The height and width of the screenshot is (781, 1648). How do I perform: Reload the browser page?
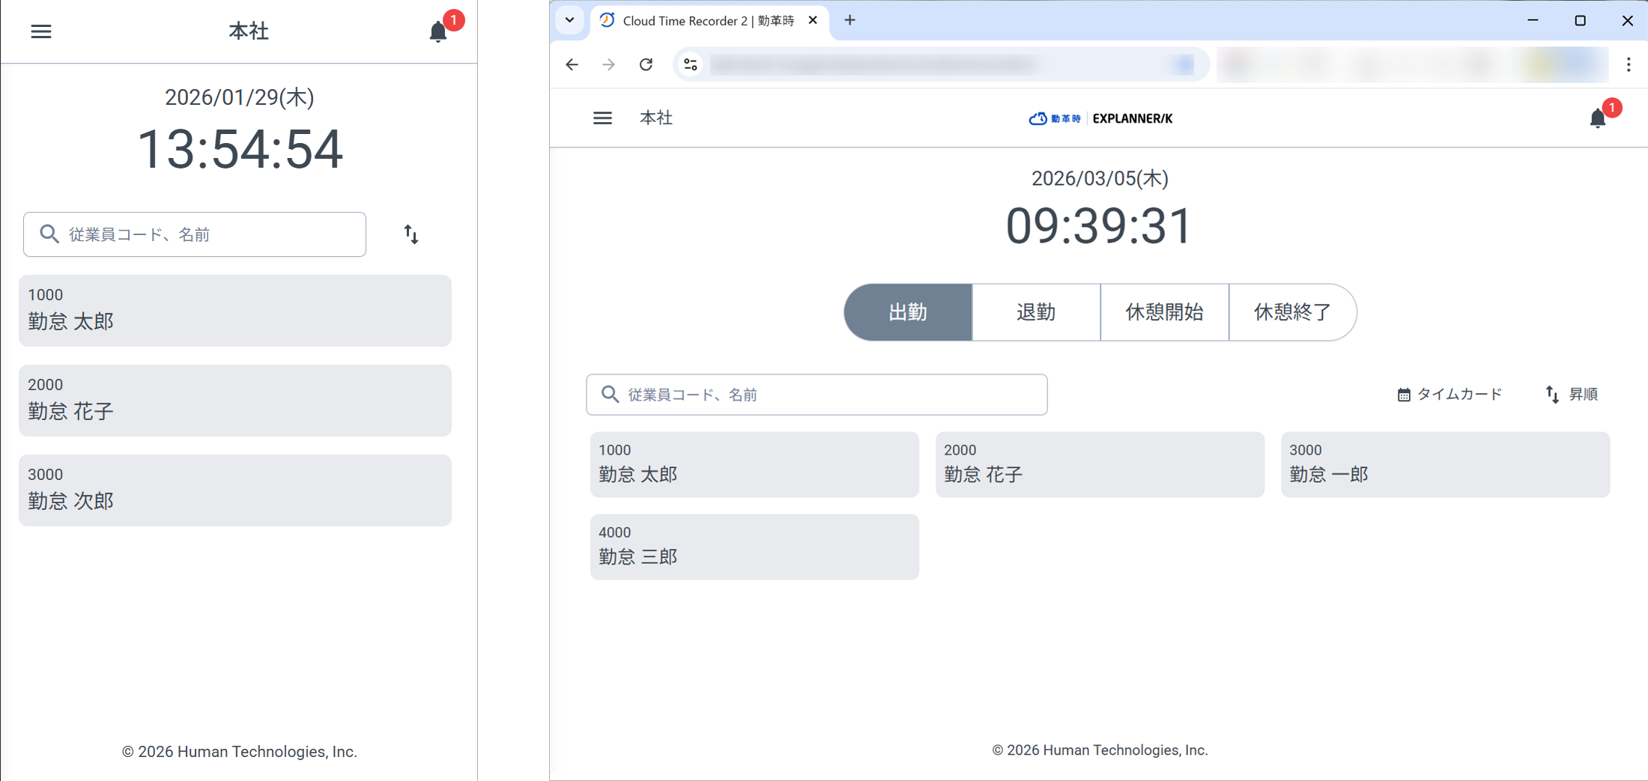pos(646,64)
